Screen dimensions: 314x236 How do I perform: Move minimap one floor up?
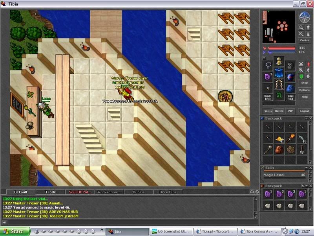(308, 28)
